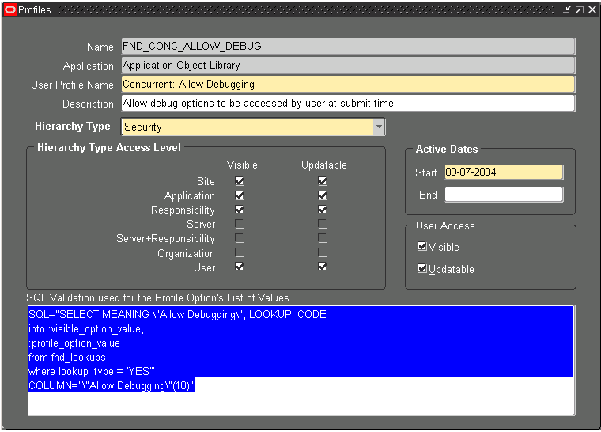601x432 pixels.
Task: Click the Description text field
Action: pyautogui.click(x=347, y=103)
